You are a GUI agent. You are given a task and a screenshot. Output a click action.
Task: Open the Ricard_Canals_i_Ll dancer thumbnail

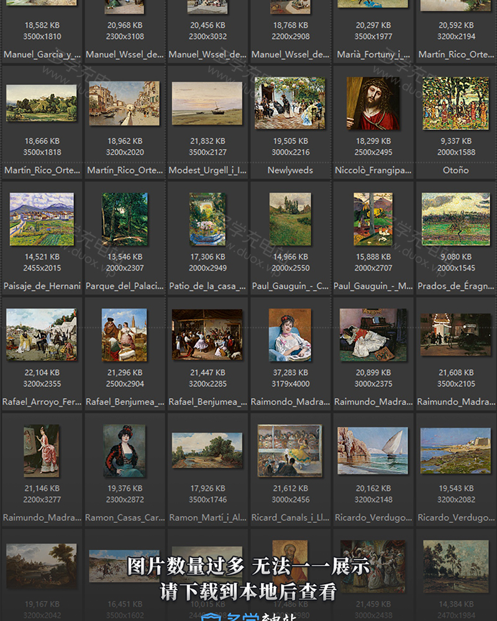(x=290, y=450)
